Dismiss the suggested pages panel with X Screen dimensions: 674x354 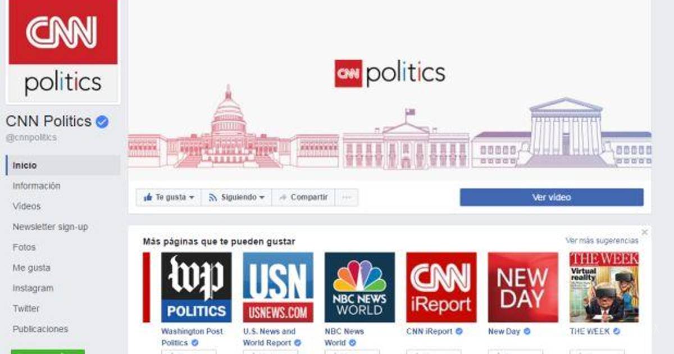pos(645,232)
